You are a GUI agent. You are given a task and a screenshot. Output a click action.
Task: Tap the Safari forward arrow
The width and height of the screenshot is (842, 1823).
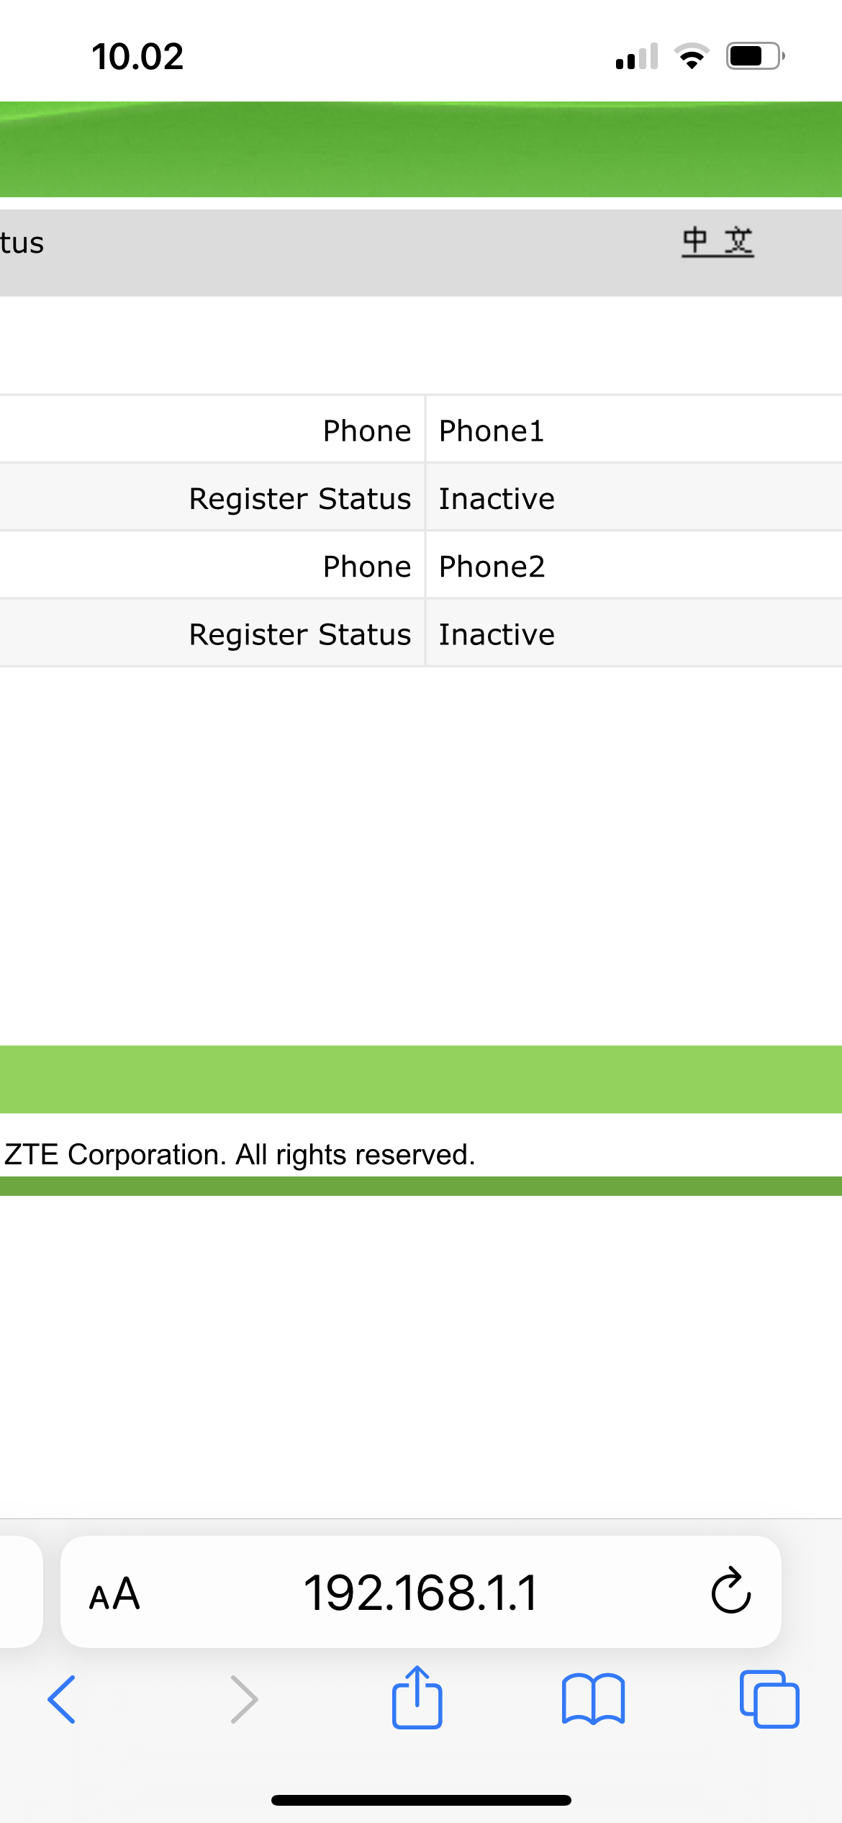(244, 1699)
